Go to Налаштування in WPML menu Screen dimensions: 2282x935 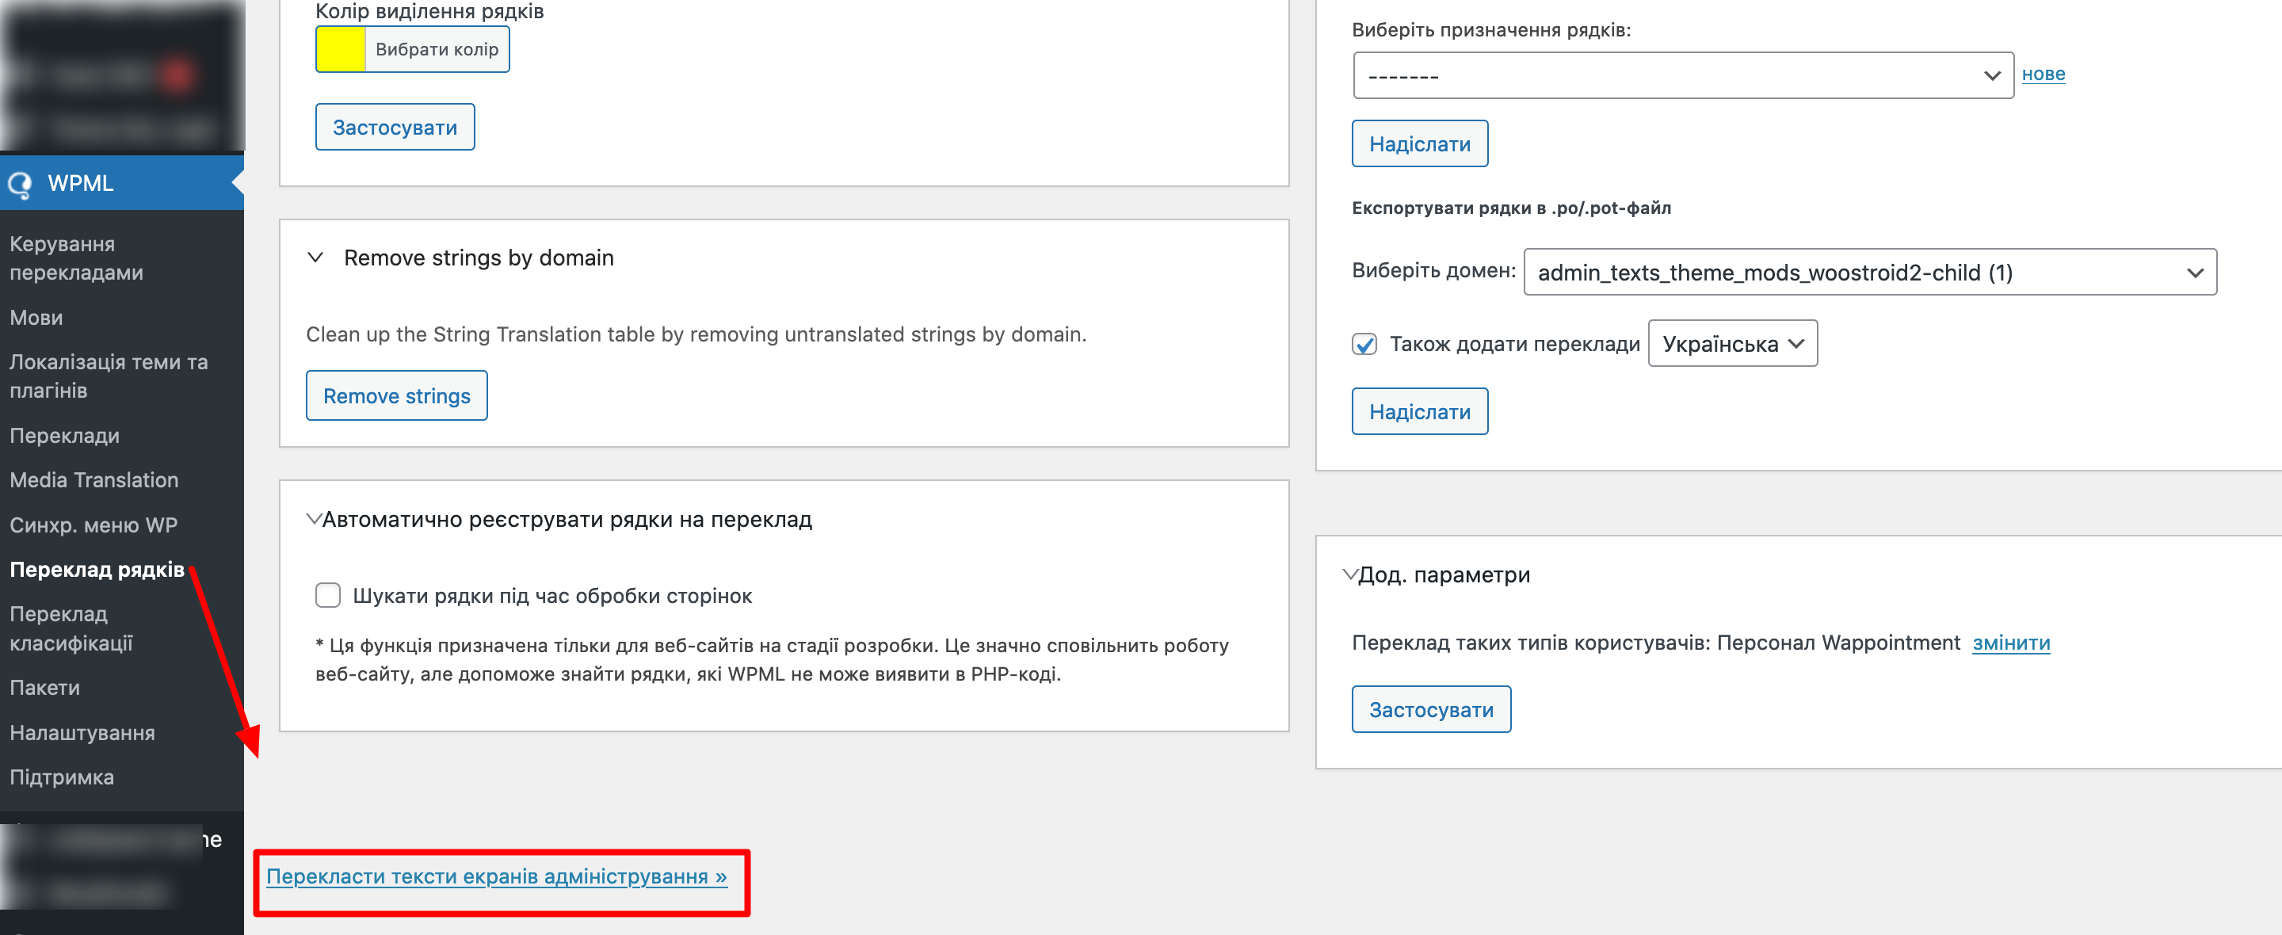[x=82, y=733]
